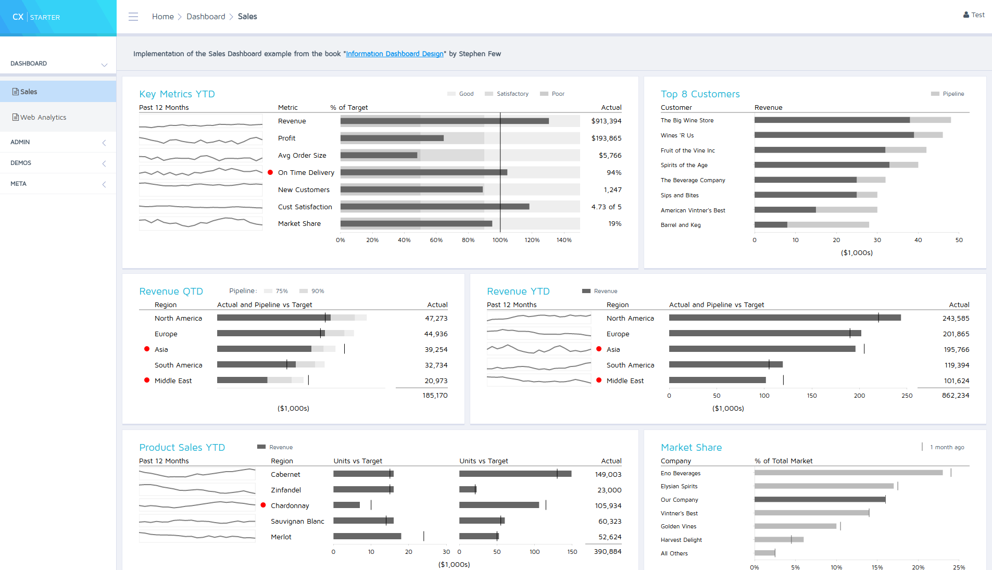Click the Revenue legend swatch in Revenue YTD
Screen dimensions: 992x570
586,292
